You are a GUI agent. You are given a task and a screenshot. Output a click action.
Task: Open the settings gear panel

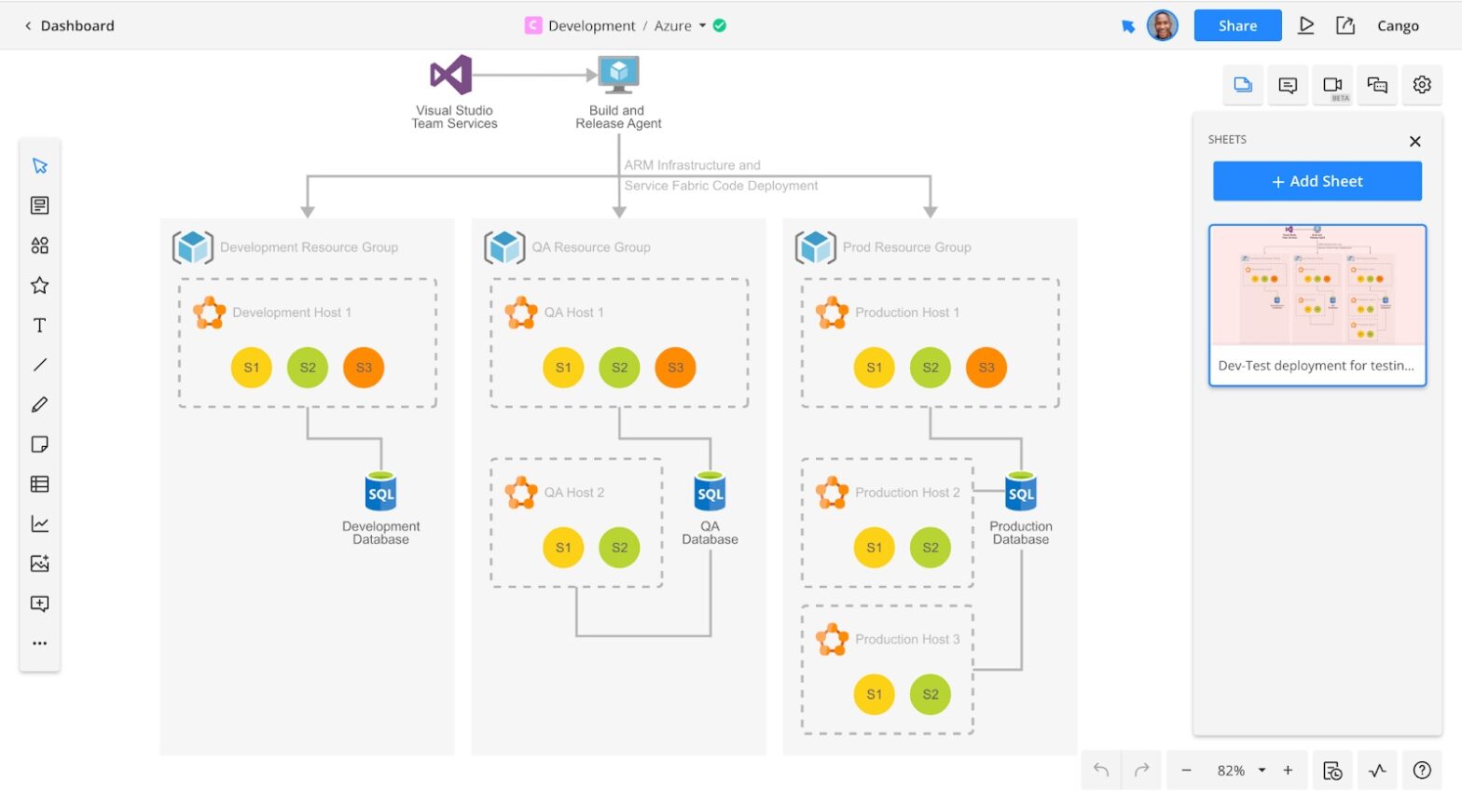(1422, 85)
